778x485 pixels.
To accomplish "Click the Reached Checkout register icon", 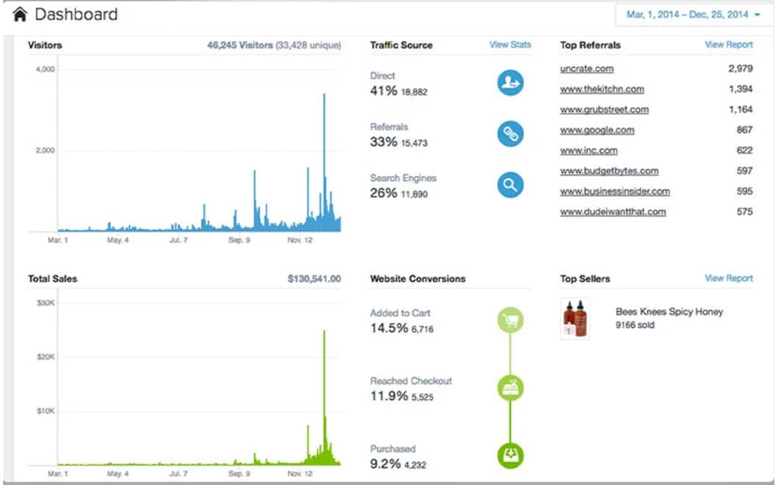I will point(510,388).
